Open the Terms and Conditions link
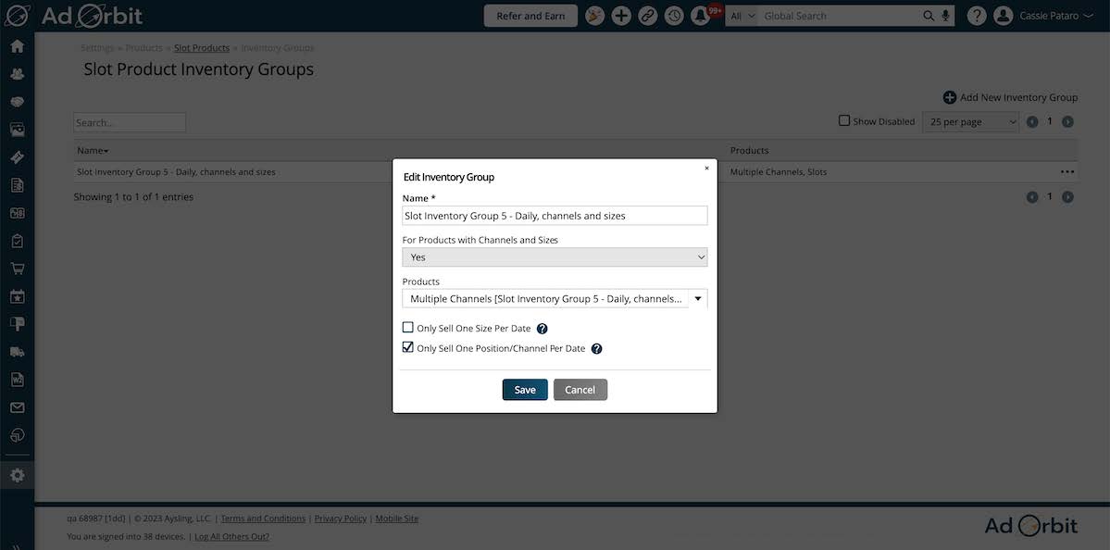 coord(263,519)
